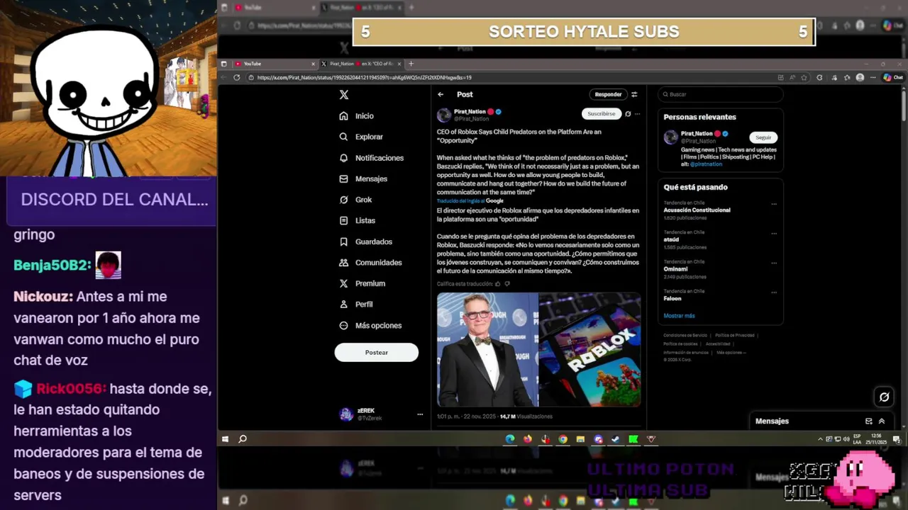Open Mensajes in the X sidebar

pyautogui.click(x=363, y=179)
